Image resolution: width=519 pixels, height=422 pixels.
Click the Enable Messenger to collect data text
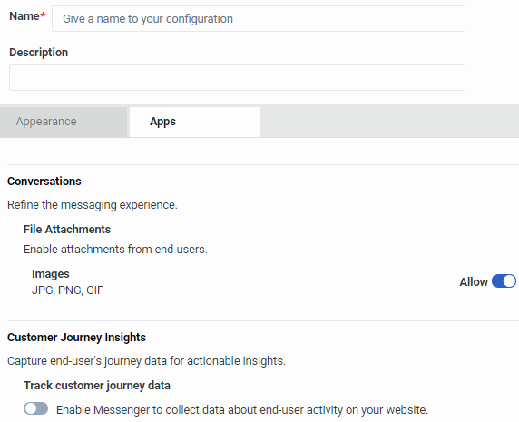pos(242,410)
